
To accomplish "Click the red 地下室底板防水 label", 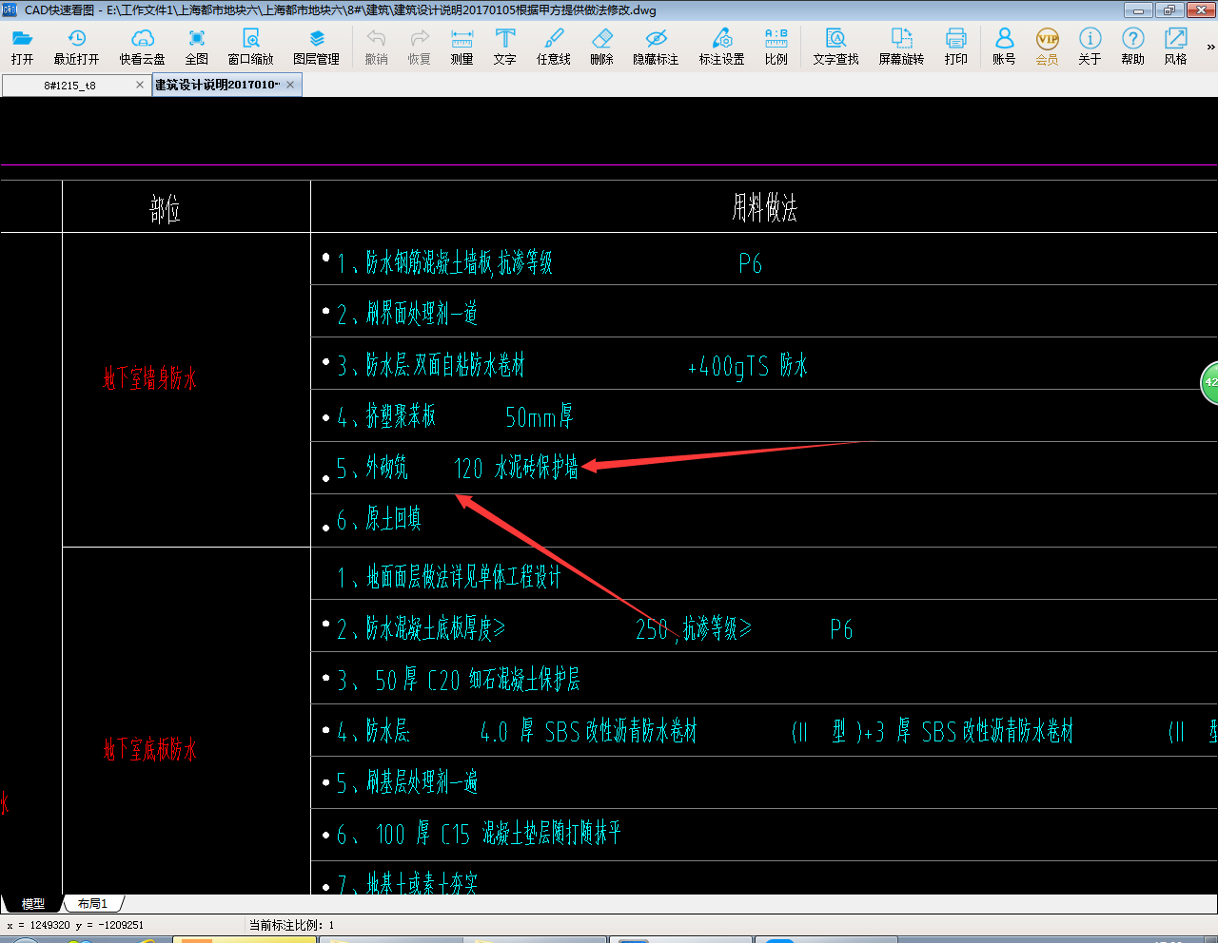I will 150,750.
